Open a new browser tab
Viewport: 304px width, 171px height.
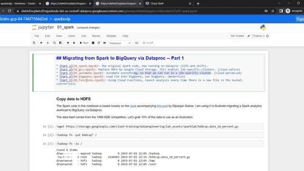click(198, 3)
